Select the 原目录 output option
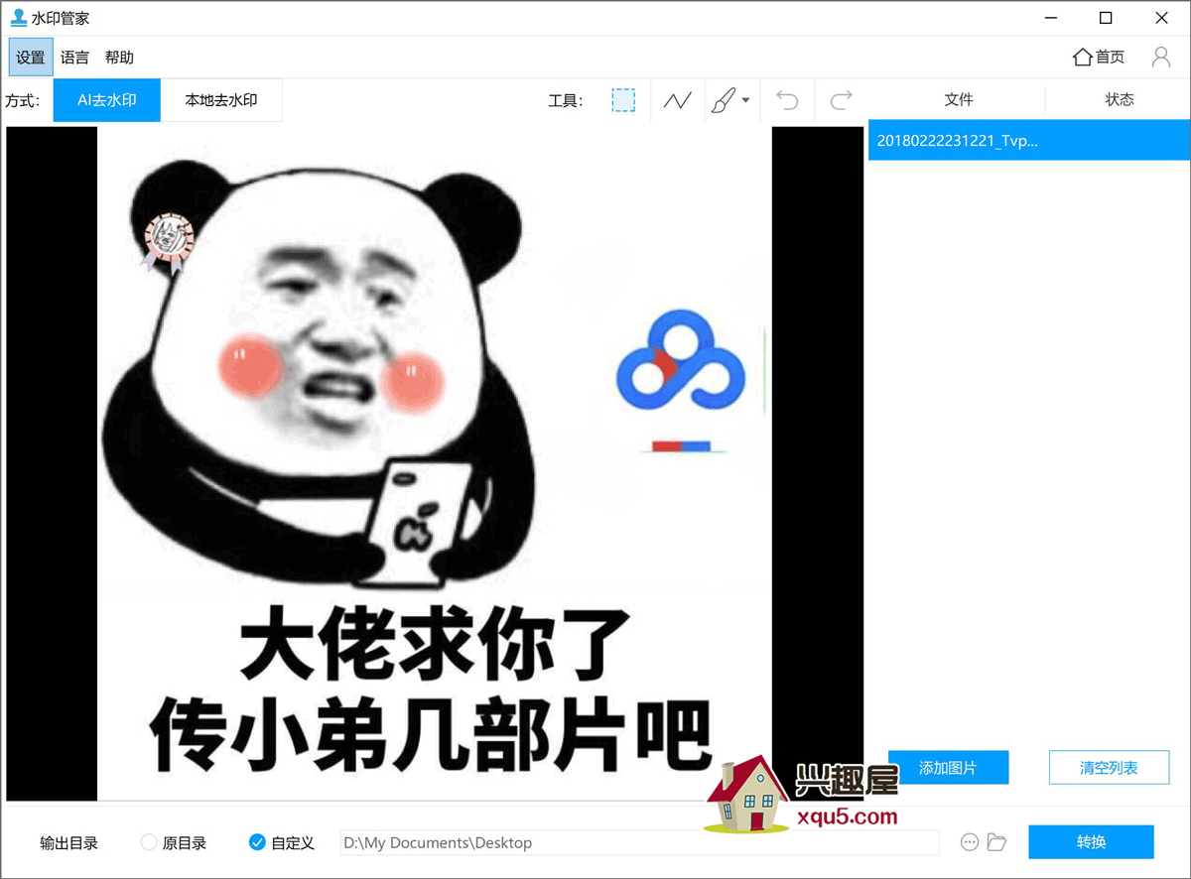The width and height of the screenshot is (1191, 879). coord(174,842)
